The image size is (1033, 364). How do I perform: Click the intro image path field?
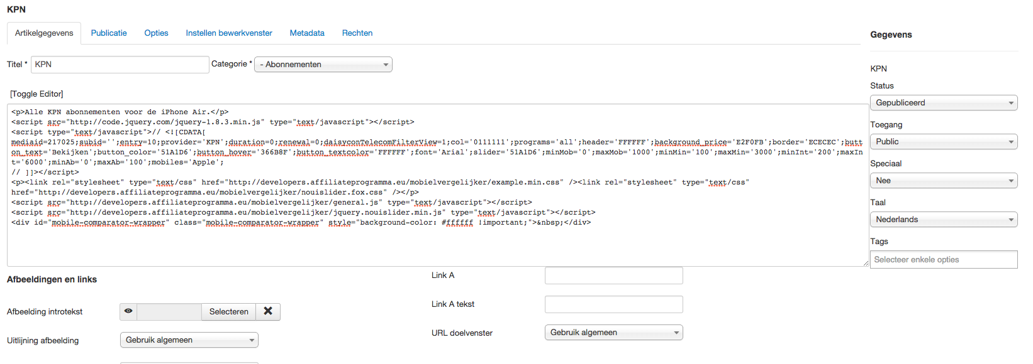tap(169, 311)
